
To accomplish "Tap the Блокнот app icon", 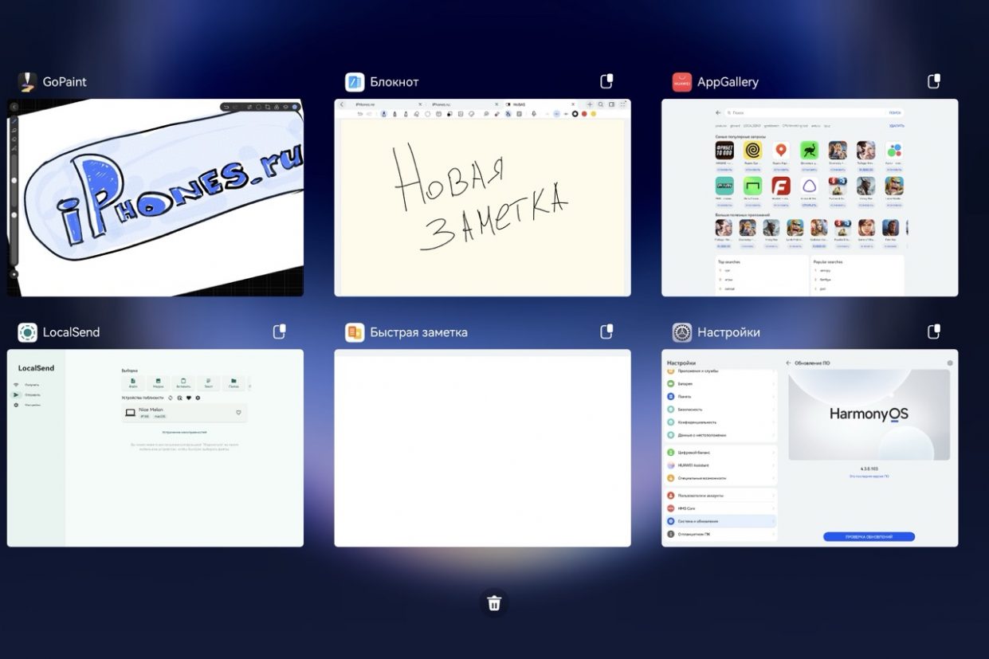I will [x=355, y=82].
